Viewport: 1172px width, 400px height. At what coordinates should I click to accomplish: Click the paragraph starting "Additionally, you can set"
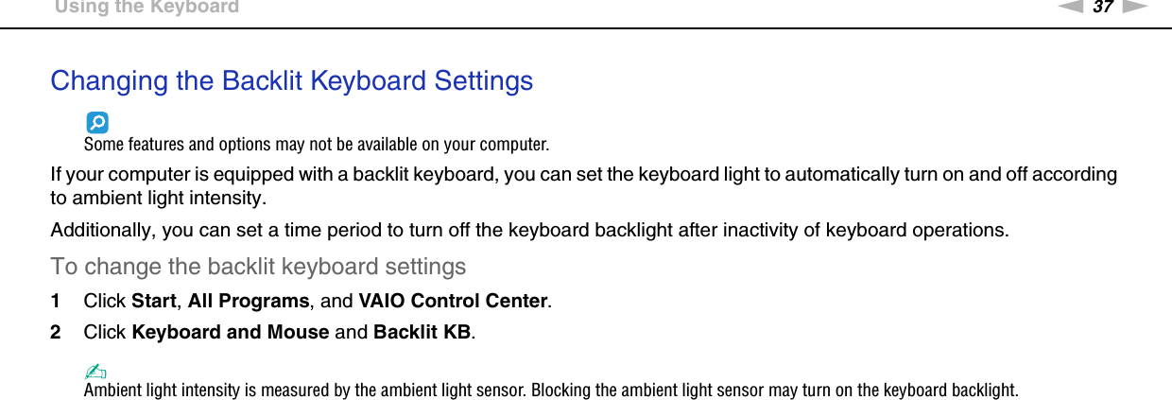point(528,231)
